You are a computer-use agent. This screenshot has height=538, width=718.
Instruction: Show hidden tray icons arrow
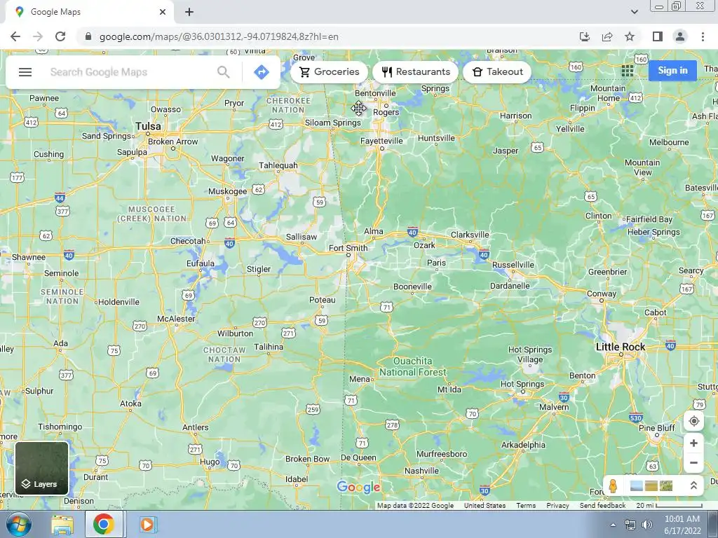[x=613, y=525]
